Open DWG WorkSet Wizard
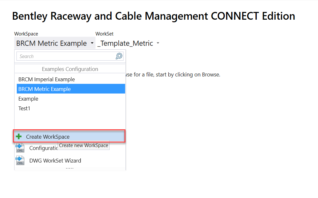The height and width of the screenshot is (198, 318). tap(55, 161)
